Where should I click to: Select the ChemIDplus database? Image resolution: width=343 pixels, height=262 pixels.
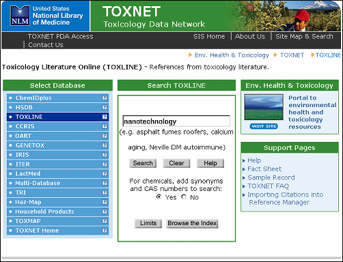(x=57, y=98)
